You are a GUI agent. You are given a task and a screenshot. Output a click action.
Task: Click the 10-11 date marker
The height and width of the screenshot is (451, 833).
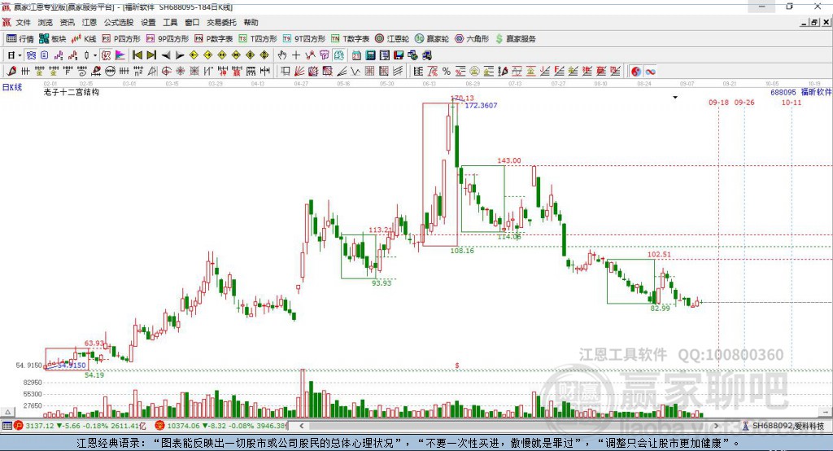pos(792,102)
